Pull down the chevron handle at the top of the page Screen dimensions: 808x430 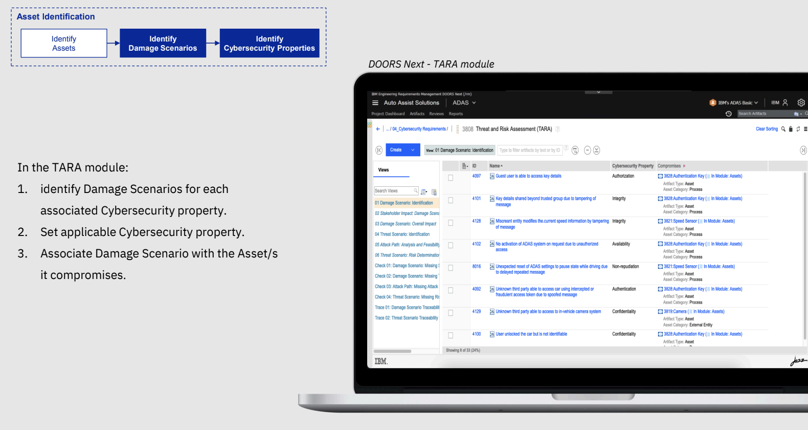pyautogui.click(x=598, y=92)
